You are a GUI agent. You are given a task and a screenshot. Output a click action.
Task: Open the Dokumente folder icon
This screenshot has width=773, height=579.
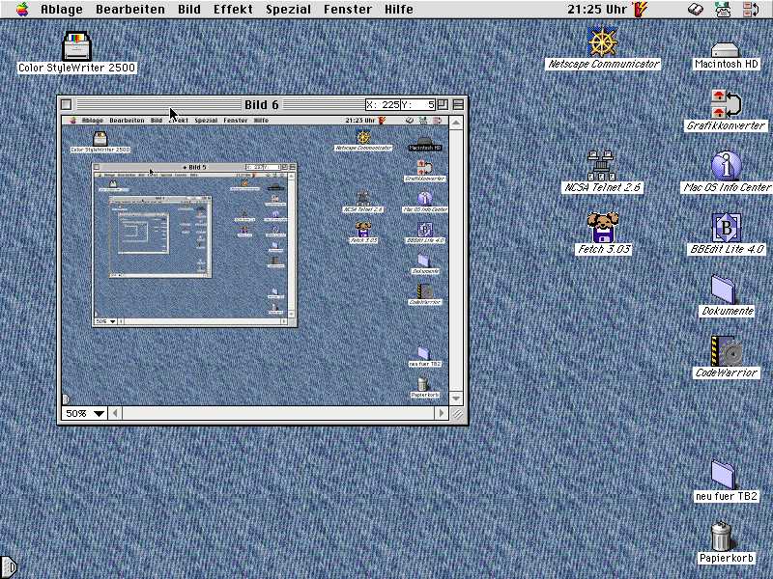tap(725, 289)
